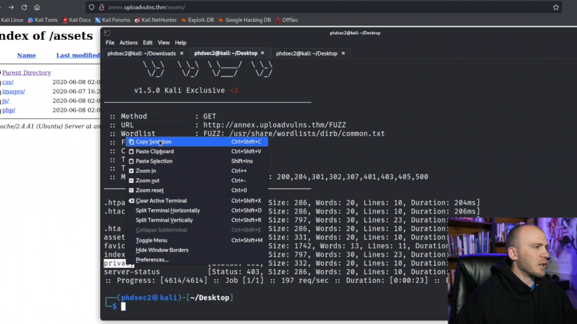577x324 pixels.
Task: Choose Split Terminal Horizontally
Action: click(167, 210)
